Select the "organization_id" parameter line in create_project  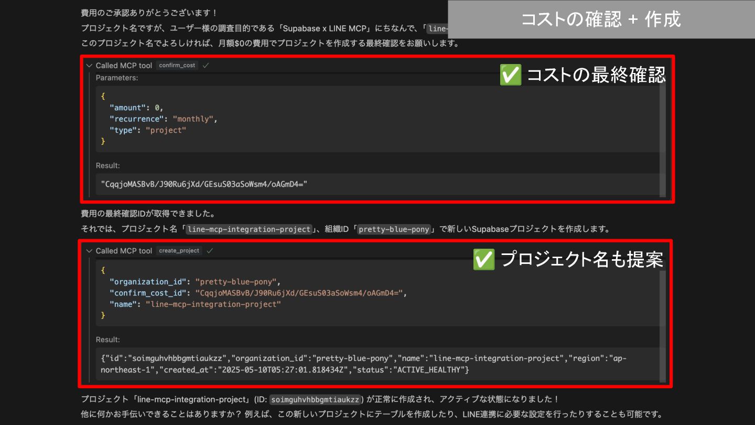tap(196, 282)
